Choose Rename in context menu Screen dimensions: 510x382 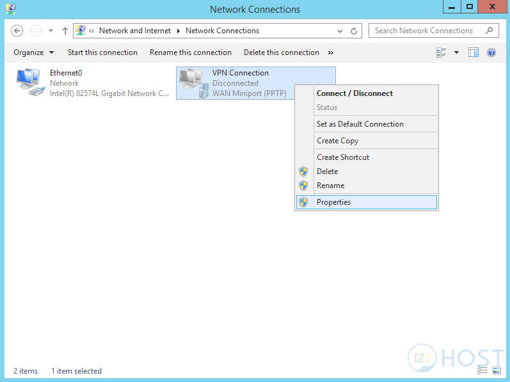pyautogui.click(x=367, y=186)
